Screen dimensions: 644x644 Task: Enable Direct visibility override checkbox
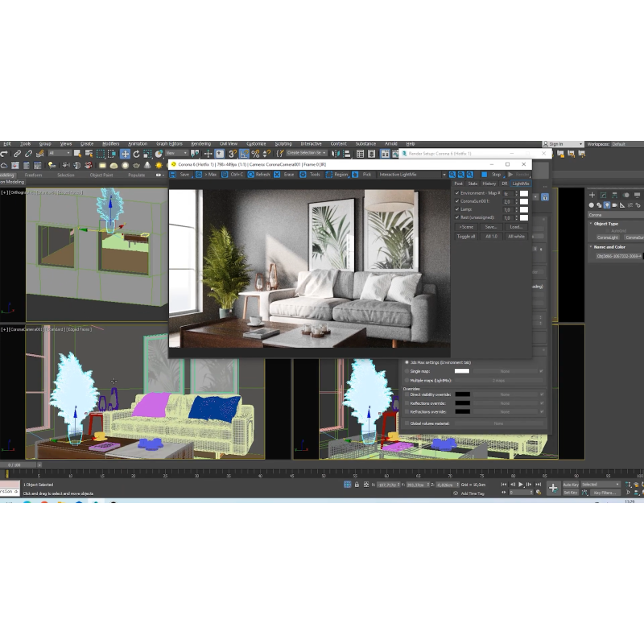(x=407, y=394)
